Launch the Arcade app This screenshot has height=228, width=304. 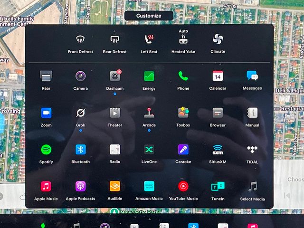pos(149,113)
